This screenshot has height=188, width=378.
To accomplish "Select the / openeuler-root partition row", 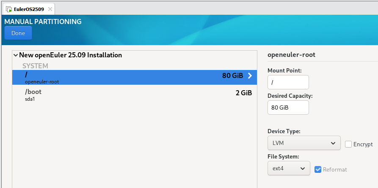I will 135,77.
